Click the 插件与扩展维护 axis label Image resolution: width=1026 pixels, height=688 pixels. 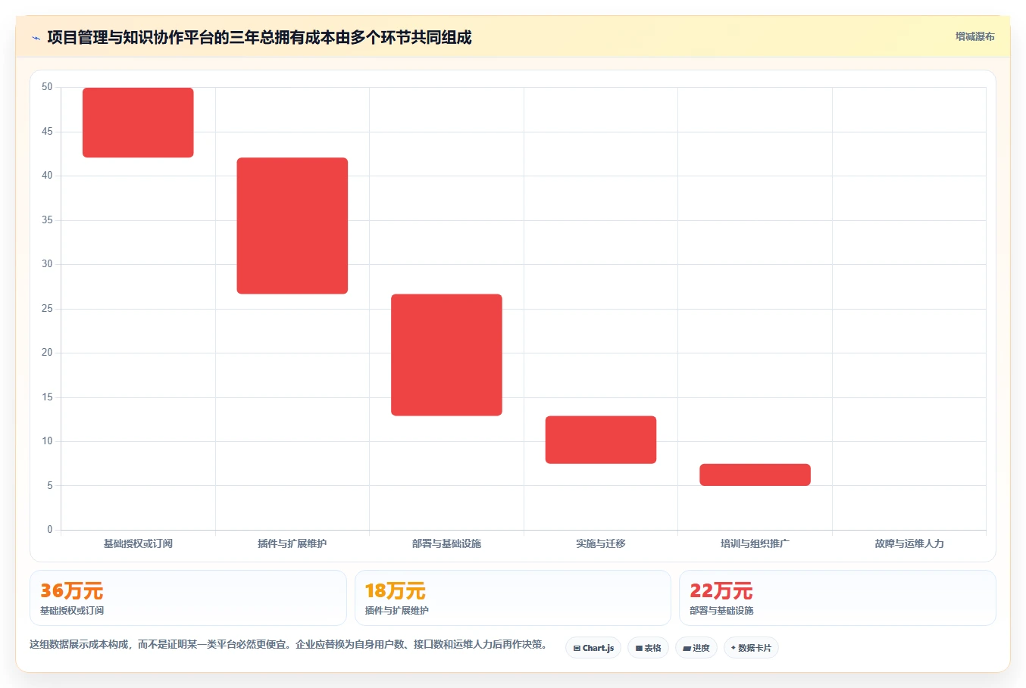coord(292,543)
